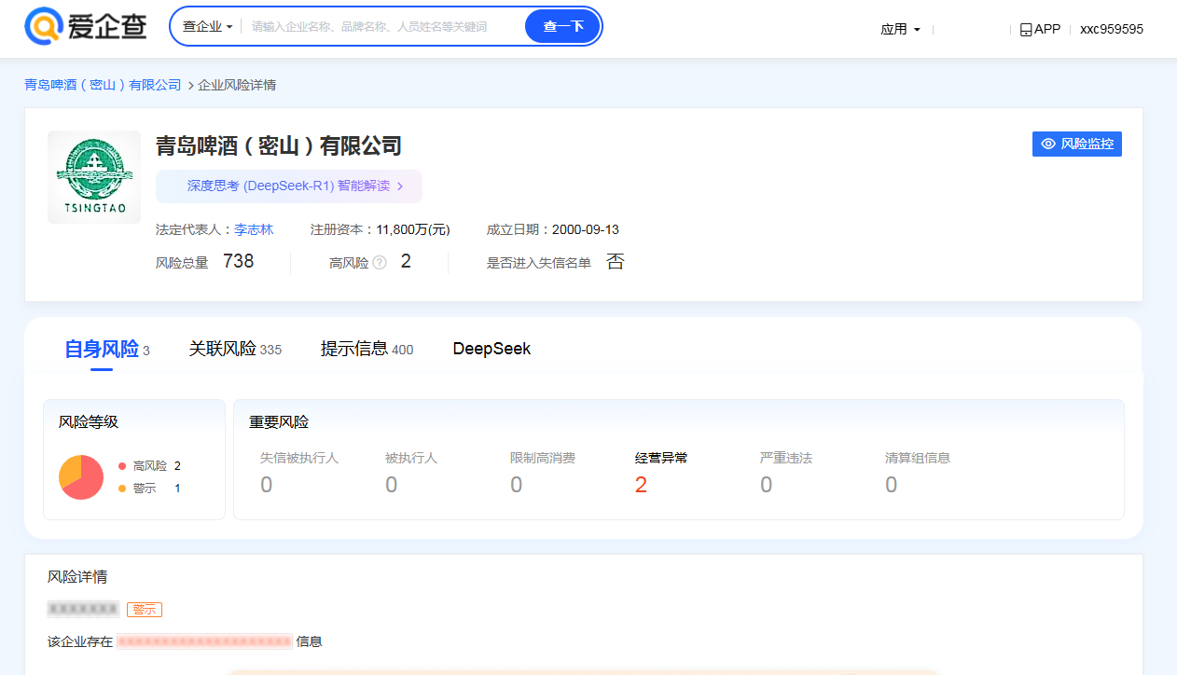Click the Tsingtao company logo thumbnail
The height and width of the screenshot is (675, 1177).
[x=94, y=177]
